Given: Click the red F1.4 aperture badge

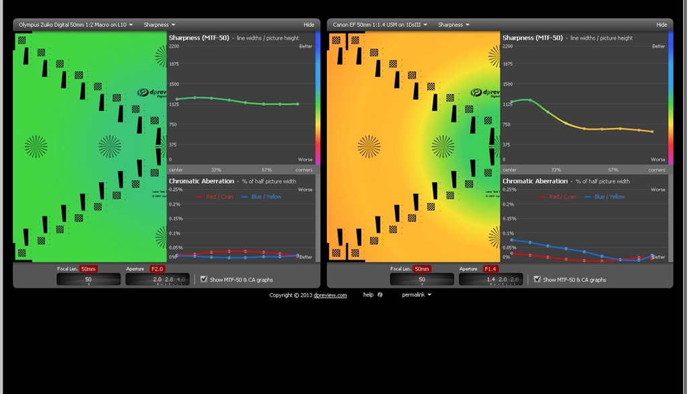Looking at the screenshot, I should click(491, 269).
